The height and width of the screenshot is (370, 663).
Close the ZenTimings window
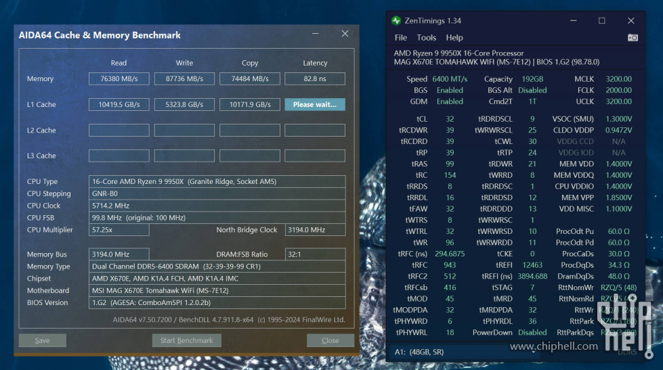(631, 21)
